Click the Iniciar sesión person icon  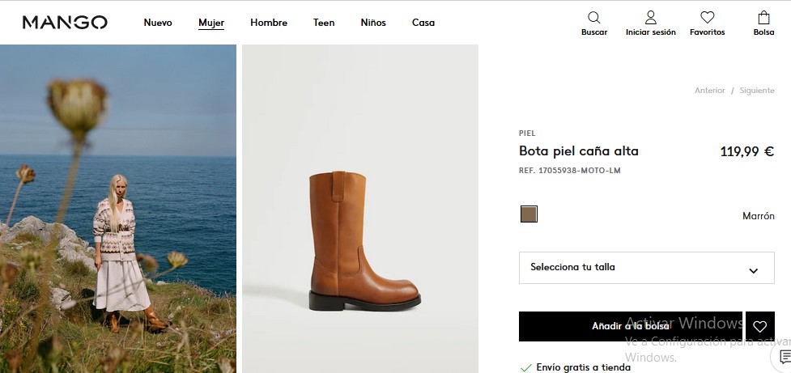[x=650, y=18]
